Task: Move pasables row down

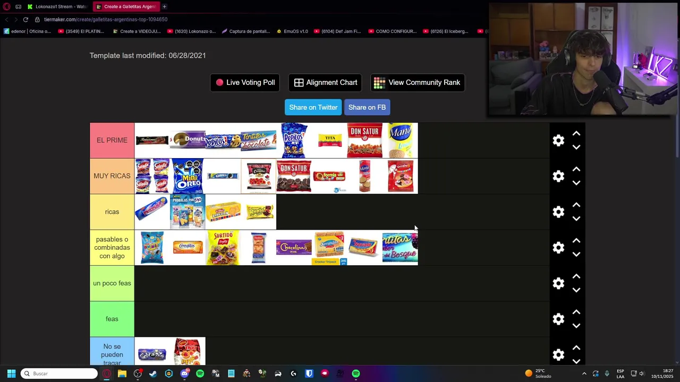Action: [576, 254]
